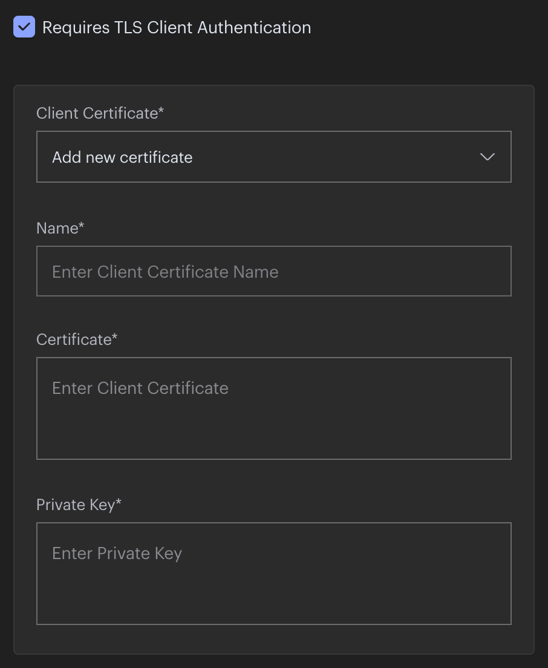Image resolution: width=548 pixels, height=668 pixels.
Task: Select the Add new certificate option text
Action: 122,157
